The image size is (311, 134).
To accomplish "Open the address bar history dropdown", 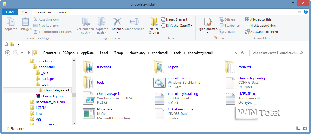I will pyautogui.click(x=236, y=53).
